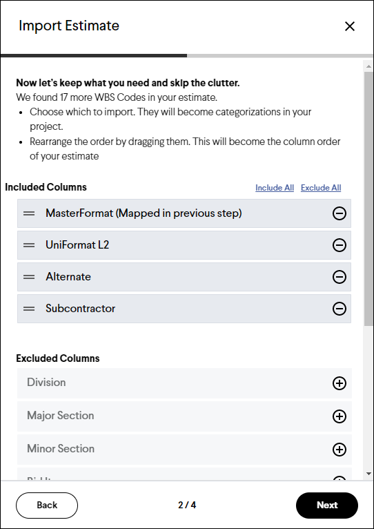The height and width of the screenshot is (529, 374).
Task: Click the Exclude All link
Action: click(x=321, y=188)
